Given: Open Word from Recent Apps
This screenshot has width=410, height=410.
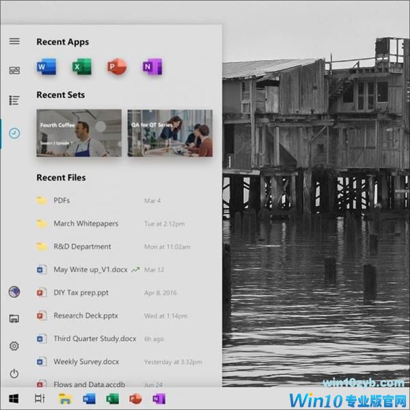Looking at the screenshot, I should (x=46, y=67).
